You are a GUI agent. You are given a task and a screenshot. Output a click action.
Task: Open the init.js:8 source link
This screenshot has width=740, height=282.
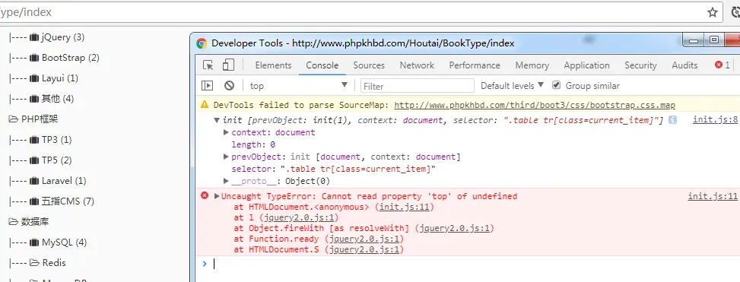[x=715, y=120]
